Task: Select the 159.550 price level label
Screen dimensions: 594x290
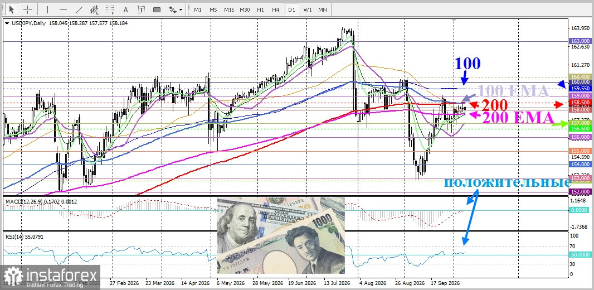Action: 580,88
